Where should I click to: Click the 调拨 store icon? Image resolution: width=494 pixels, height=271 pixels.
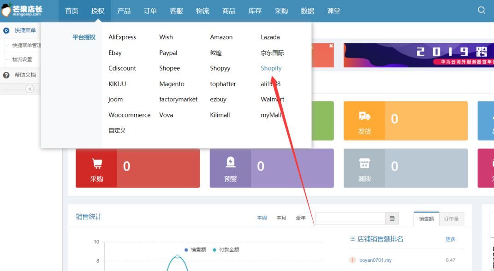pyautogui.click(x=364, y=163)
